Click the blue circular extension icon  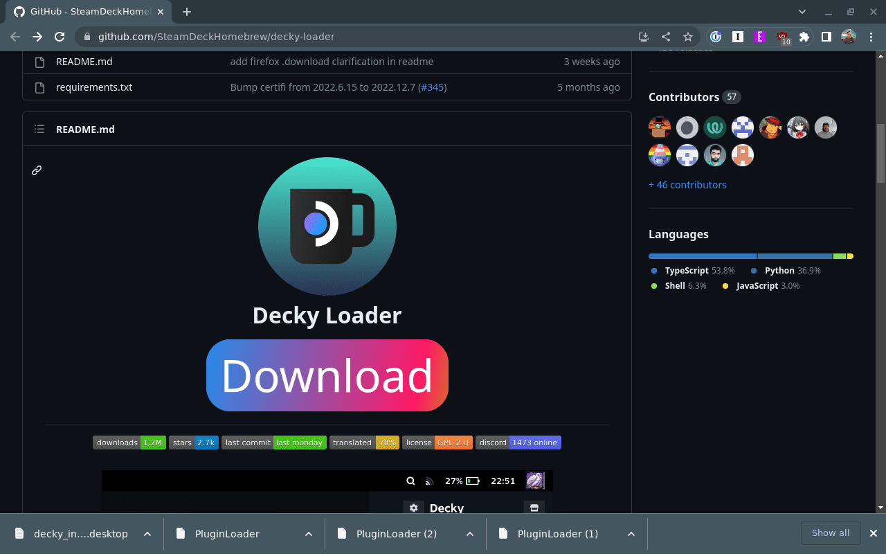[716, 37]
